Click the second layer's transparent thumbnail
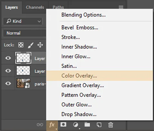 23,71
